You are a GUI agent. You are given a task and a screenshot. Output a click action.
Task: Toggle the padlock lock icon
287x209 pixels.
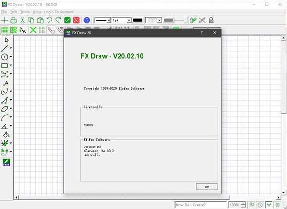(x=211, y=20)
